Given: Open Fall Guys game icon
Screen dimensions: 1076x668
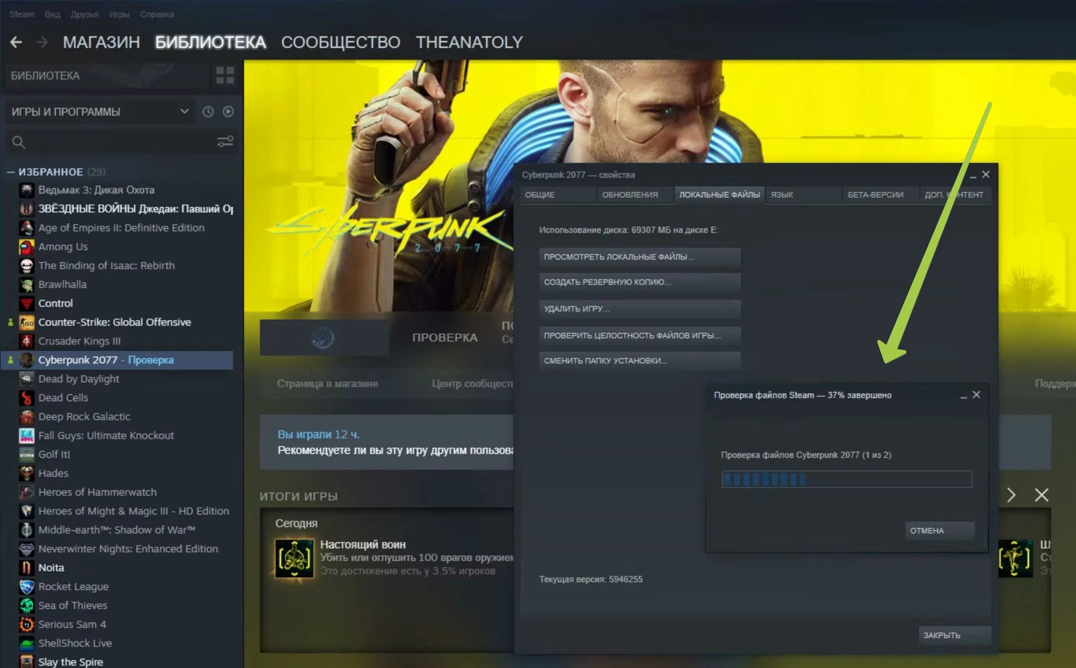Looking at the screenshot, I should pyautogui.click(x=26, y=435).
